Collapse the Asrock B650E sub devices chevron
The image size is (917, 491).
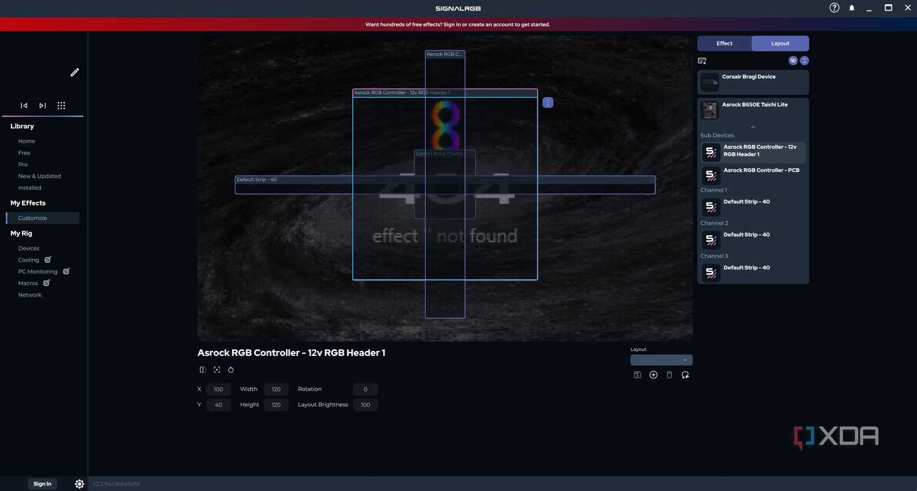753,127
